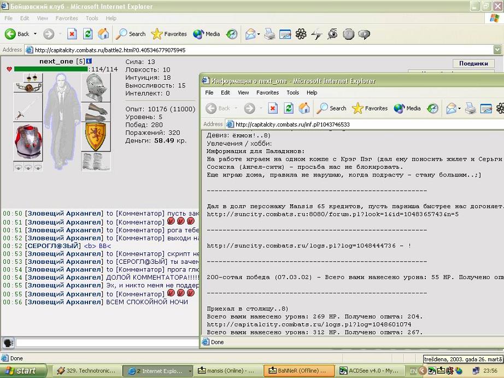Open the 2 Internet Explorer taskbar group
This screenshot has width=504, height=378.
pyautogui.click(x=159, y=371)
